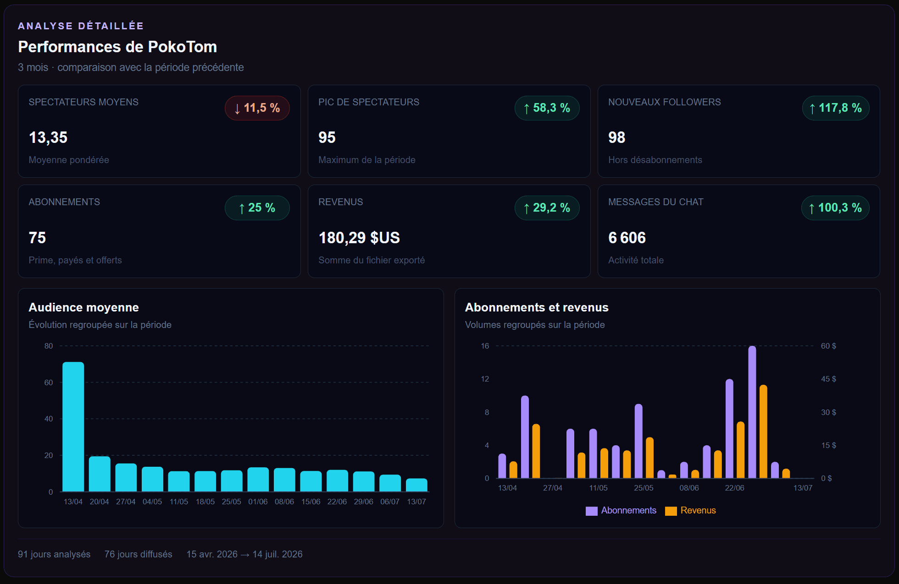
Task: Select the 13/07 audience bar
Action: [x=416, y=485]
